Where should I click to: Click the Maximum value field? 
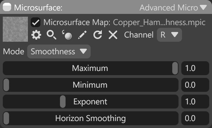195,68
